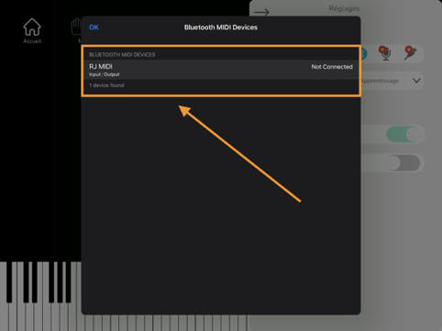Click the disabled cable plug icon
Screen dimensions: 442x331
[x=410, y=53]
